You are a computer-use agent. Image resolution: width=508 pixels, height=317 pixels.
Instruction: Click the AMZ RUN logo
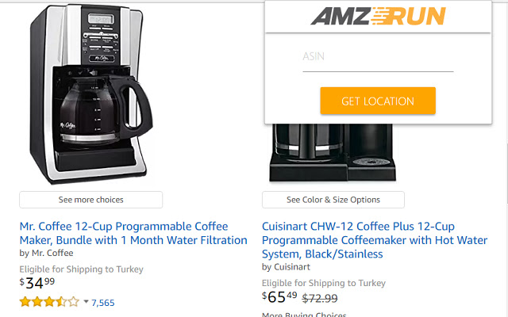tap(378, 16)
